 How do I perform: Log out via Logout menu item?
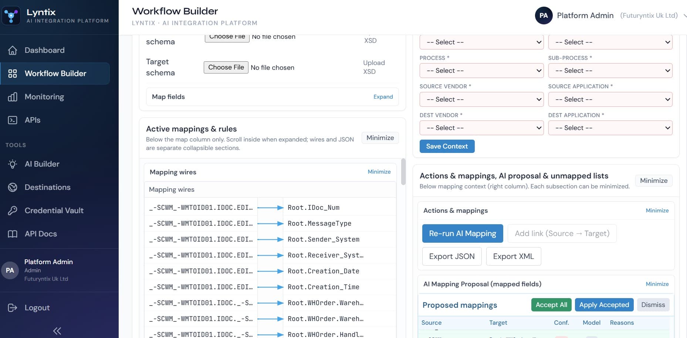pos(55,308)
